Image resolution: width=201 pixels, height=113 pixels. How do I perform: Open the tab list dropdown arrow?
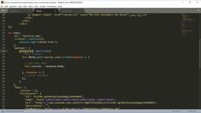(x=198, y=10)
